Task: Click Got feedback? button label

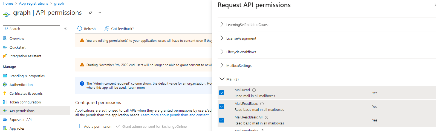Action: [x=122, y=29]
